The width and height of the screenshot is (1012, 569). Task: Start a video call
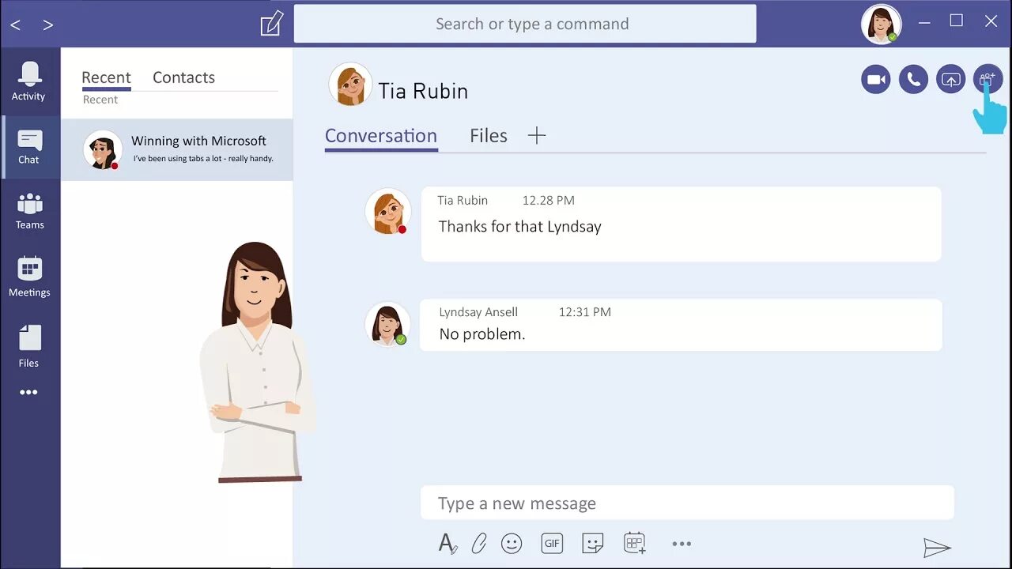[876, 79]
